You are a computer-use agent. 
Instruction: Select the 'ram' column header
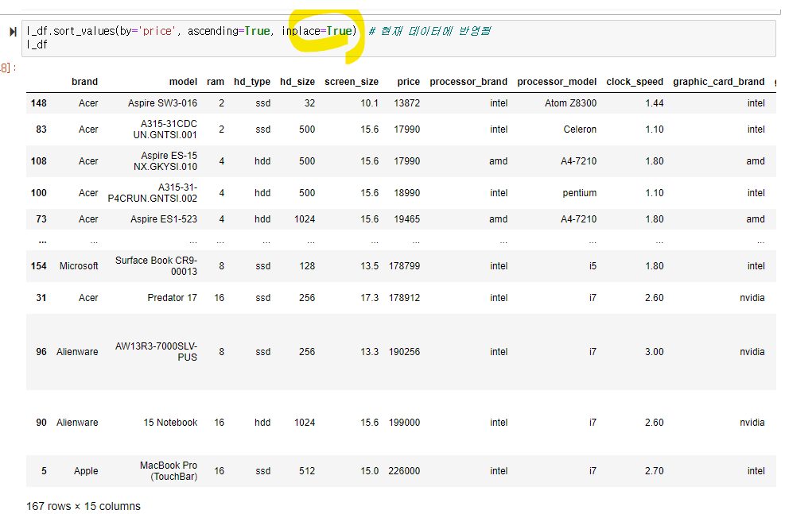click(216, 82)
